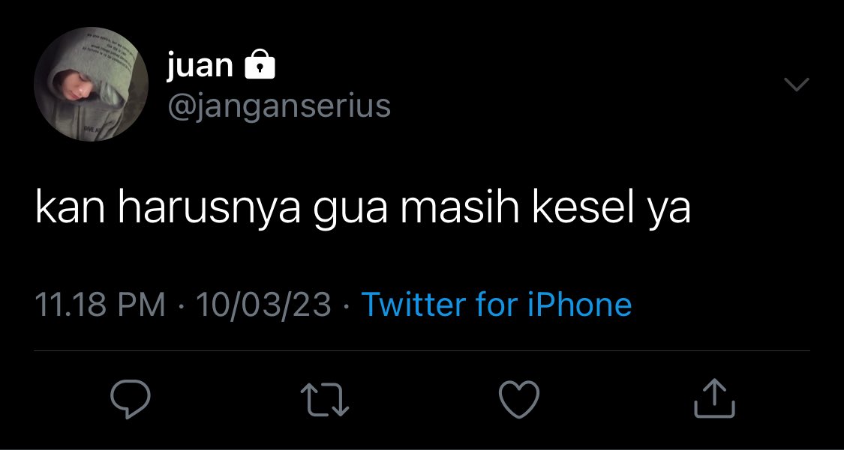Retweet this post using the arrows icon
This screenshot has height=450, width=844.
point(325,399)
